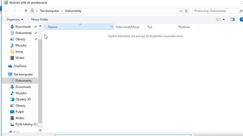243x136 pixels.
Task: Open help with the question mark icon
Action: tap(241, 19)
